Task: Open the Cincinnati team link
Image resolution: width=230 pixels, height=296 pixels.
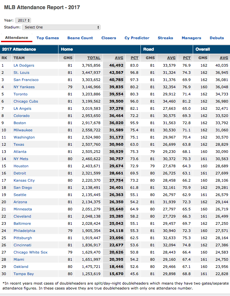Action: pyautogui.click(x=22, y=245)
